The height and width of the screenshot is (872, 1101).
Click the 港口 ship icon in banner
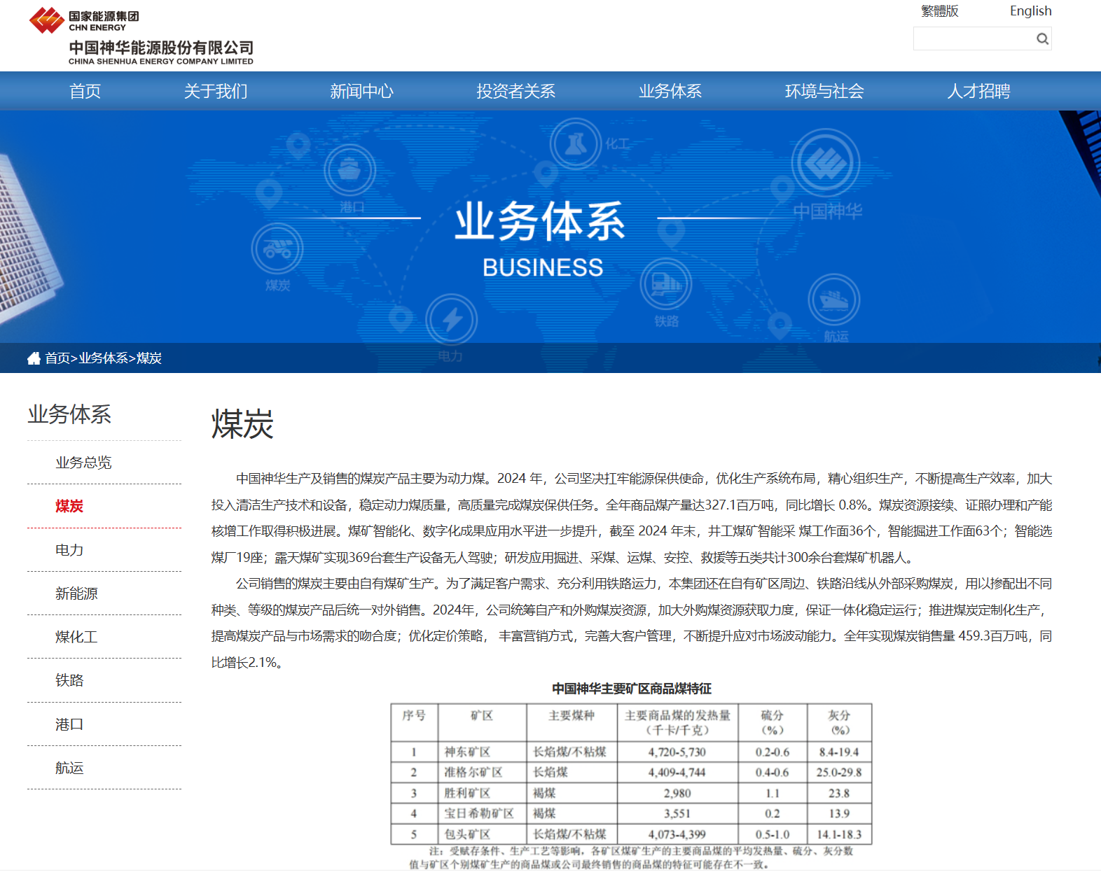[x=349, y=169]
